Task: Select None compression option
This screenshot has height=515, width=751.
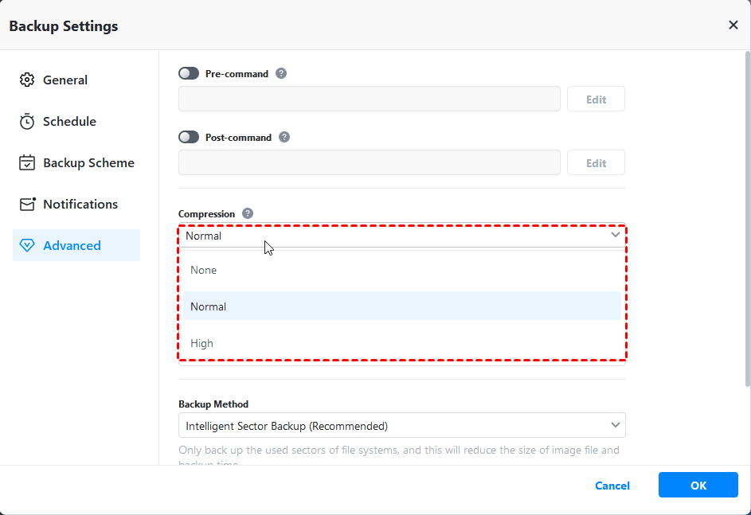Action: pos(204,271)
